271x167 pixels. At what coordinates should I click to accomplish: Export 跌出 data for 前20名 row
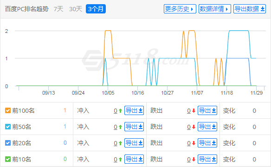tap(207, 143)
